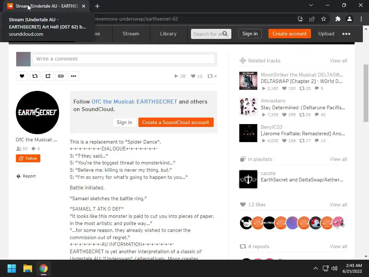Click the Write a comment box
Viewport: 369px width, 277px height.
tap(124, 59)
